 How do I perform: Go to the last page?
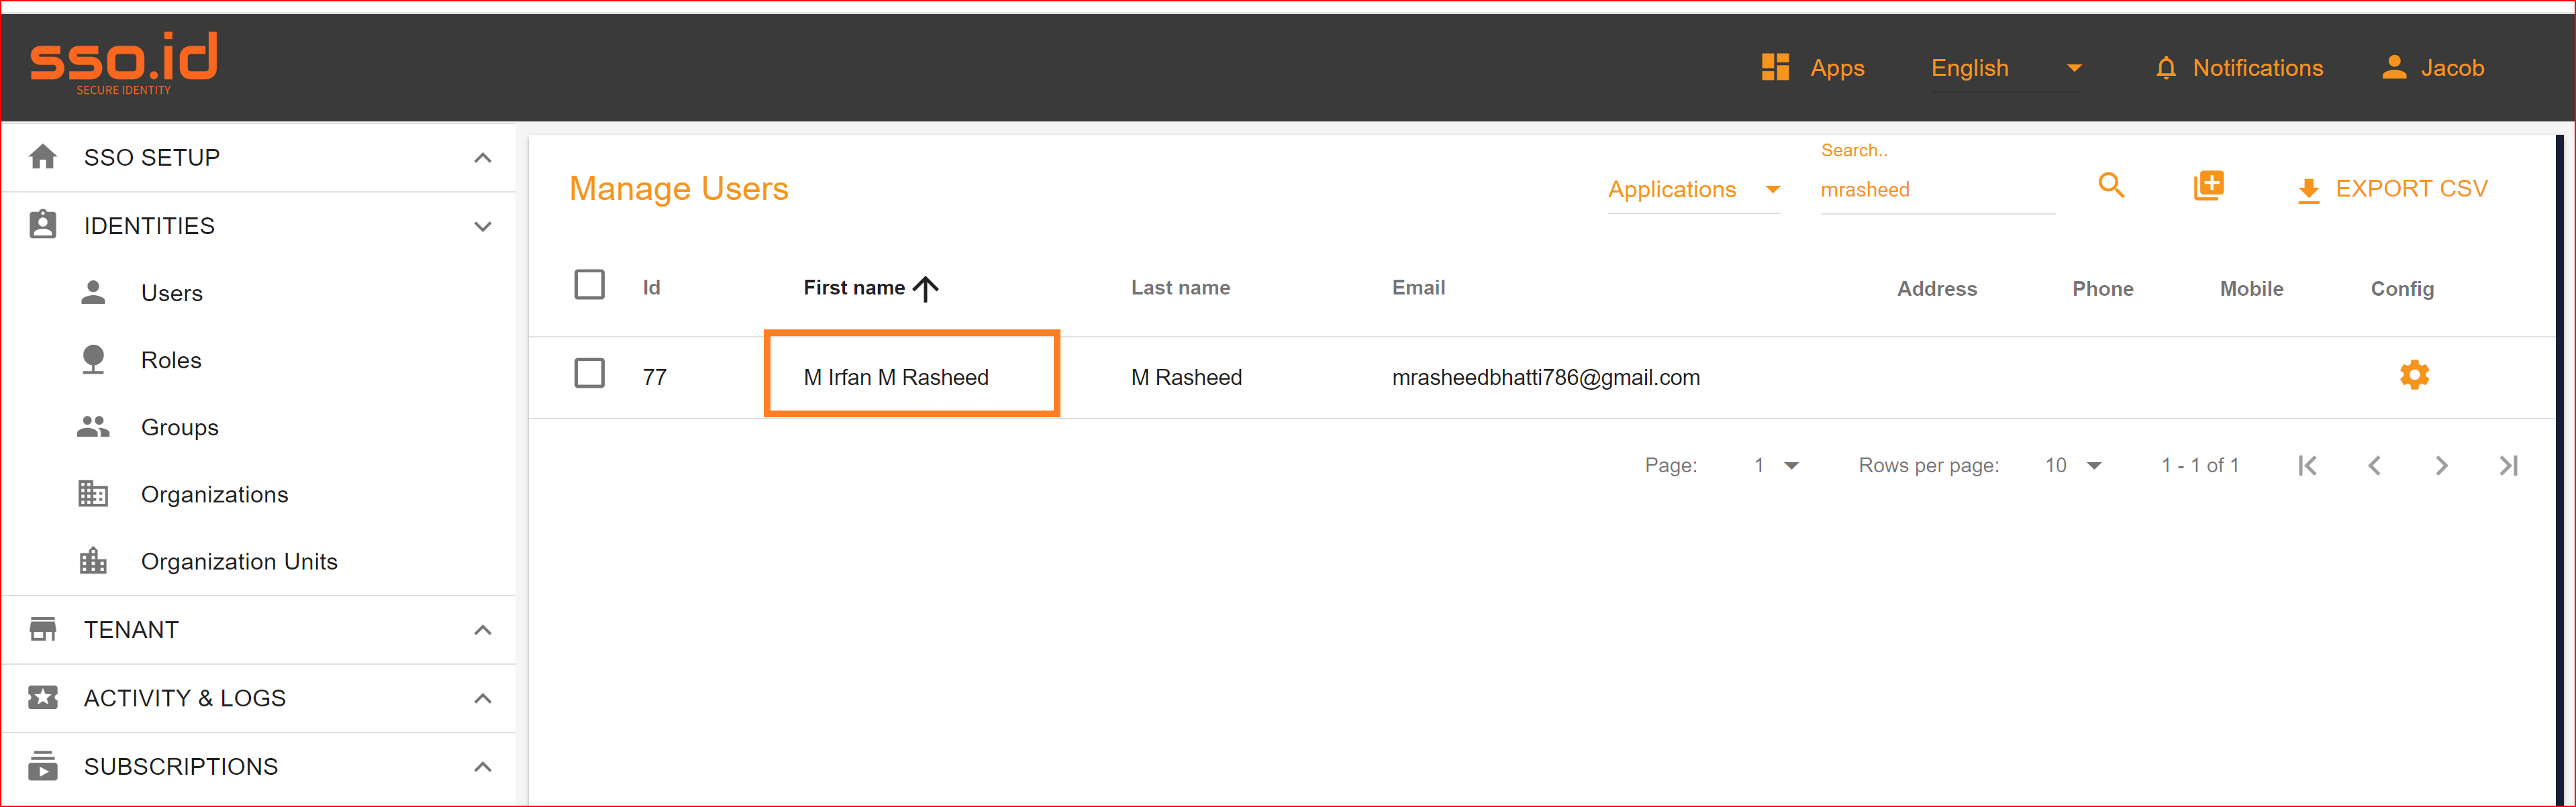tap(2508, 465)
